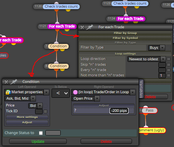Expand the Filter by Group section

pos(125,33)
